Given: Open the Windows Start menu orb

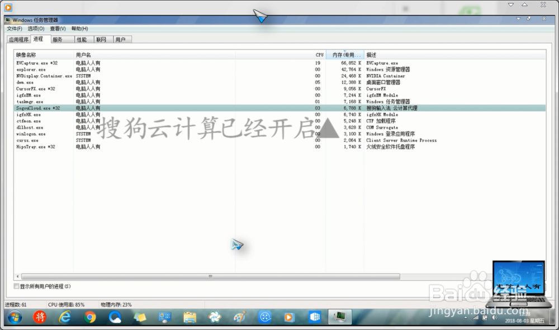Looking at the screenshot, I should pos(15,317).
